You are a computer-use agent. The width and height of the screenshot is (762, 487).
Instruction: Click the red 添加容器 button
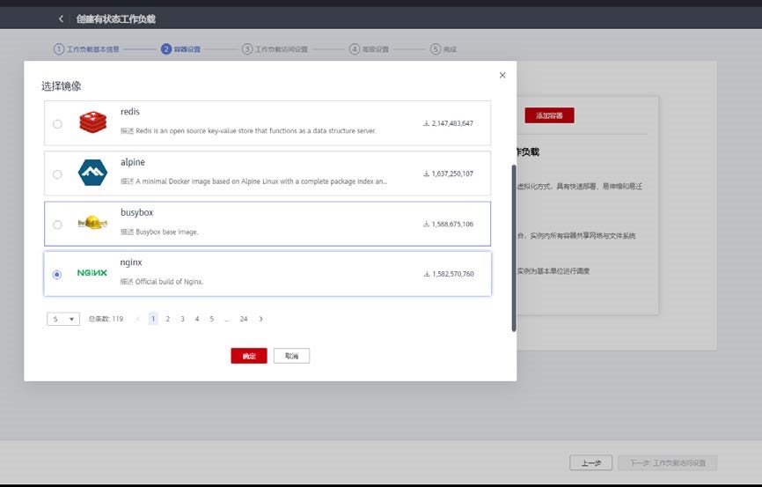coord(549,115)
